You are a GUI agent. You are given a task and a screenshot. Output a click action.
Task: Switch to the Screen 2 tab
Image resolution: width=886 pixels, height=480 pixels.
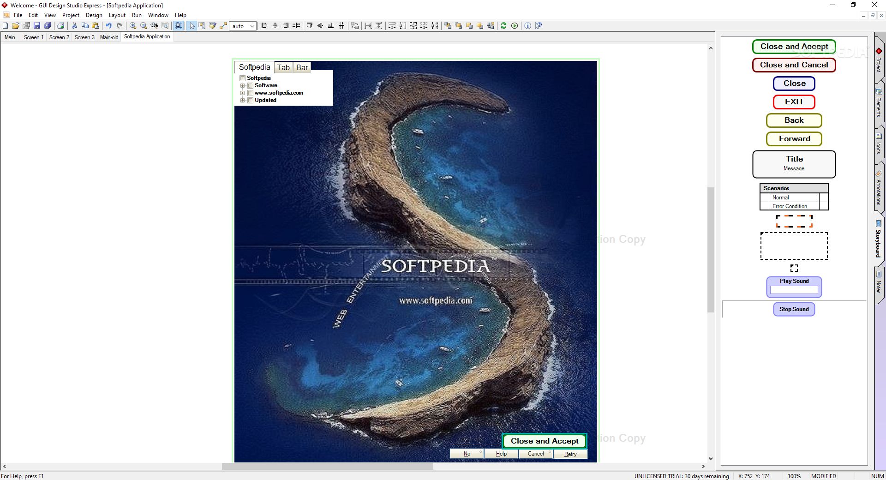(x=59, y=37)
